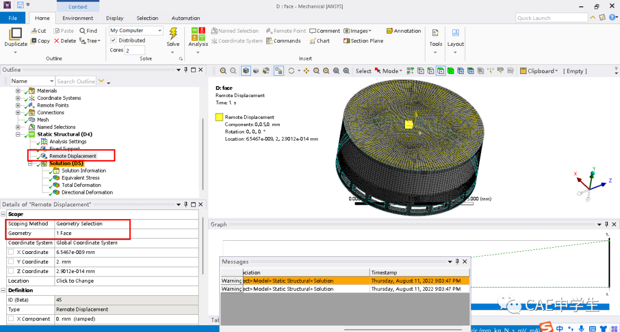This screenshot has height=332, width=620.
Task: Open the Name filter dropdown in Outline
Action: [x=52, y=81]
